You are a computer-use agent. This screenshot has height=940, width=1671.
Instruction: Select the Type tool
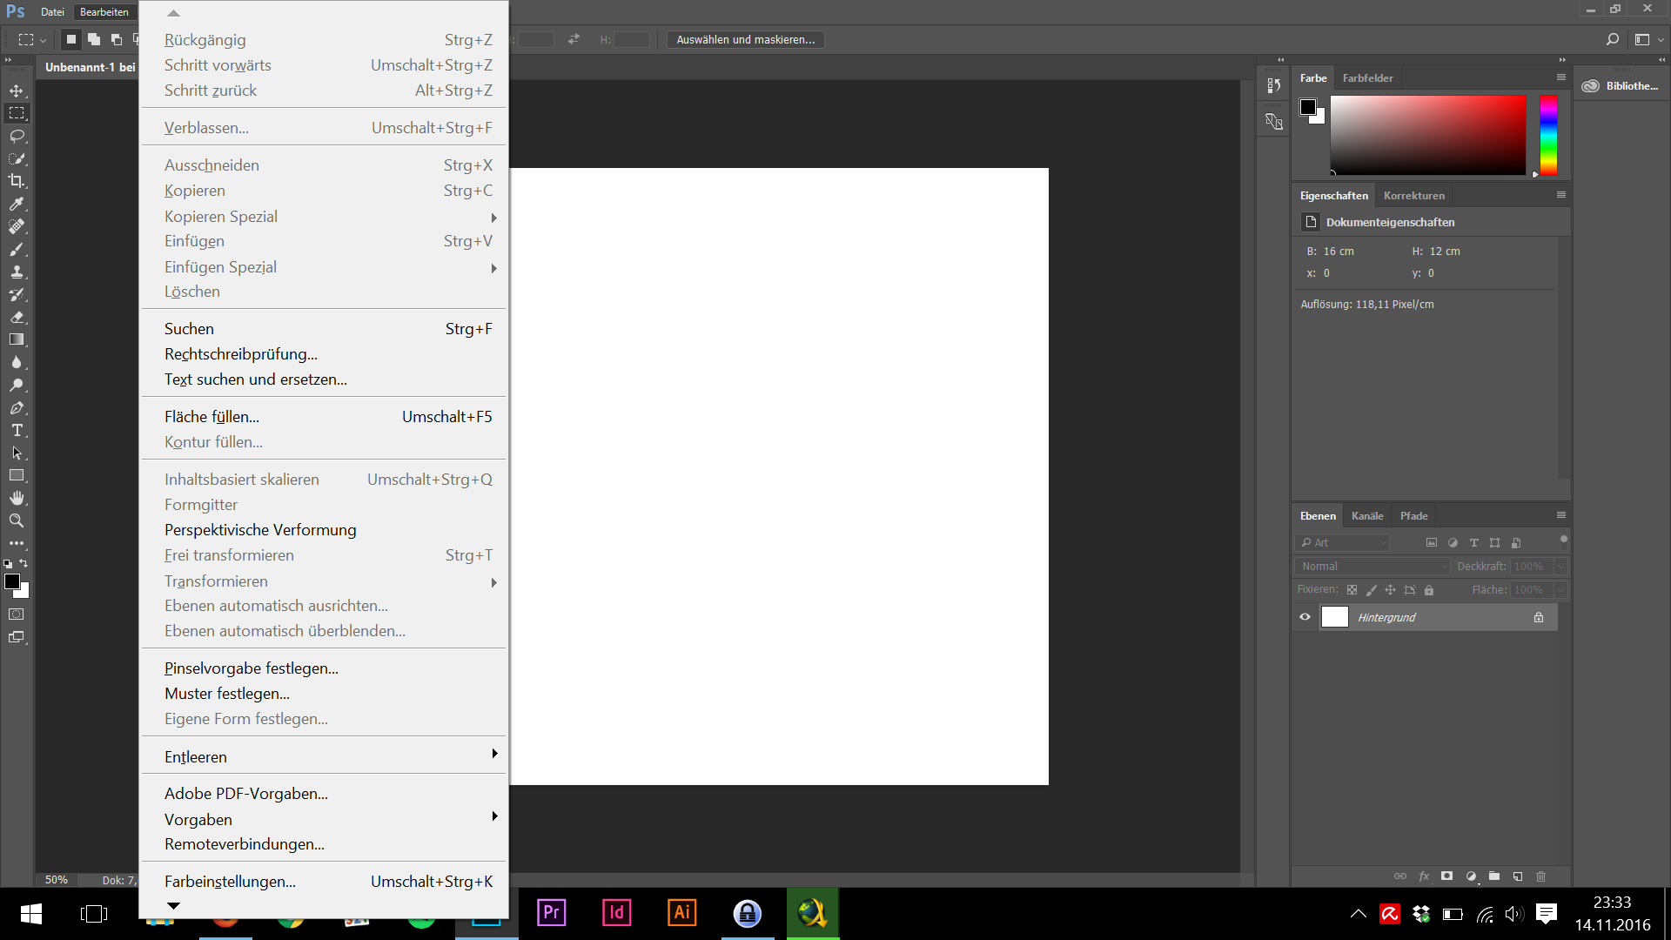coord(17,431)
